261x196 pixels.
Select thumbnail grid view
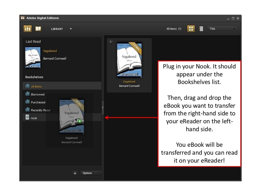[191, 29]
